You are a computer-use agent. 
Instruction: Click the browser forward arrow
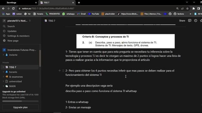(x=9, y=8)
